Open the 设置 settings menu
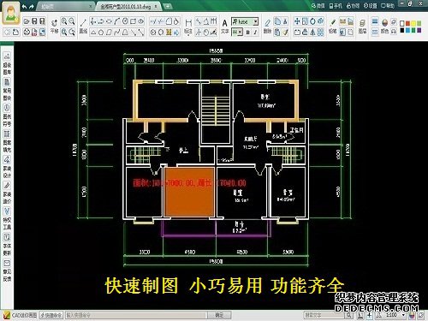The height and width of the screenshot is (321, 428). pyautogui.click(x=371, y=5)
